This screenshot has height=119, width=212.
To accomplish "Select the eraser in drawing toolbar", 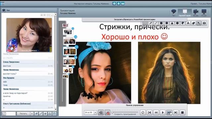I will (193, 23).
